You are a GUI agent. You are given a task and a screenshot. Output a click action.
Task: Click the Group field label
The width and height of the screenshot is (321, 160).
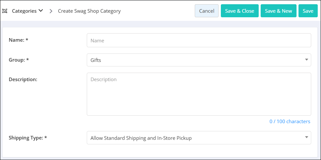pos(19,60)
